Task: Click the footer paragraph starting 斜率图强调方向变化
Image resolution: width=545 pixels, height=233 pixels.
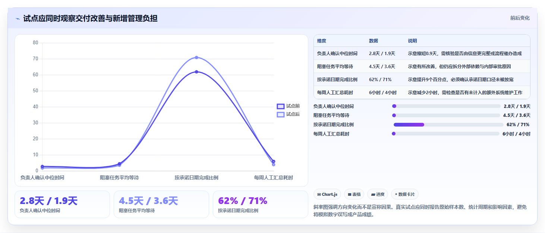Action: (x=420, y=211)
